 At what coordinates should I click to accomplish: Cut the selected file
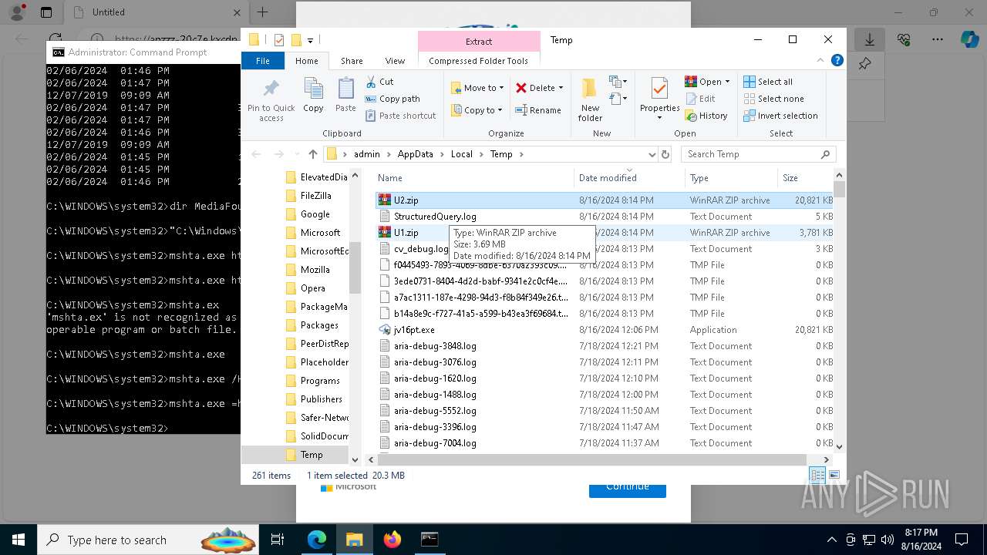(379, 82)
